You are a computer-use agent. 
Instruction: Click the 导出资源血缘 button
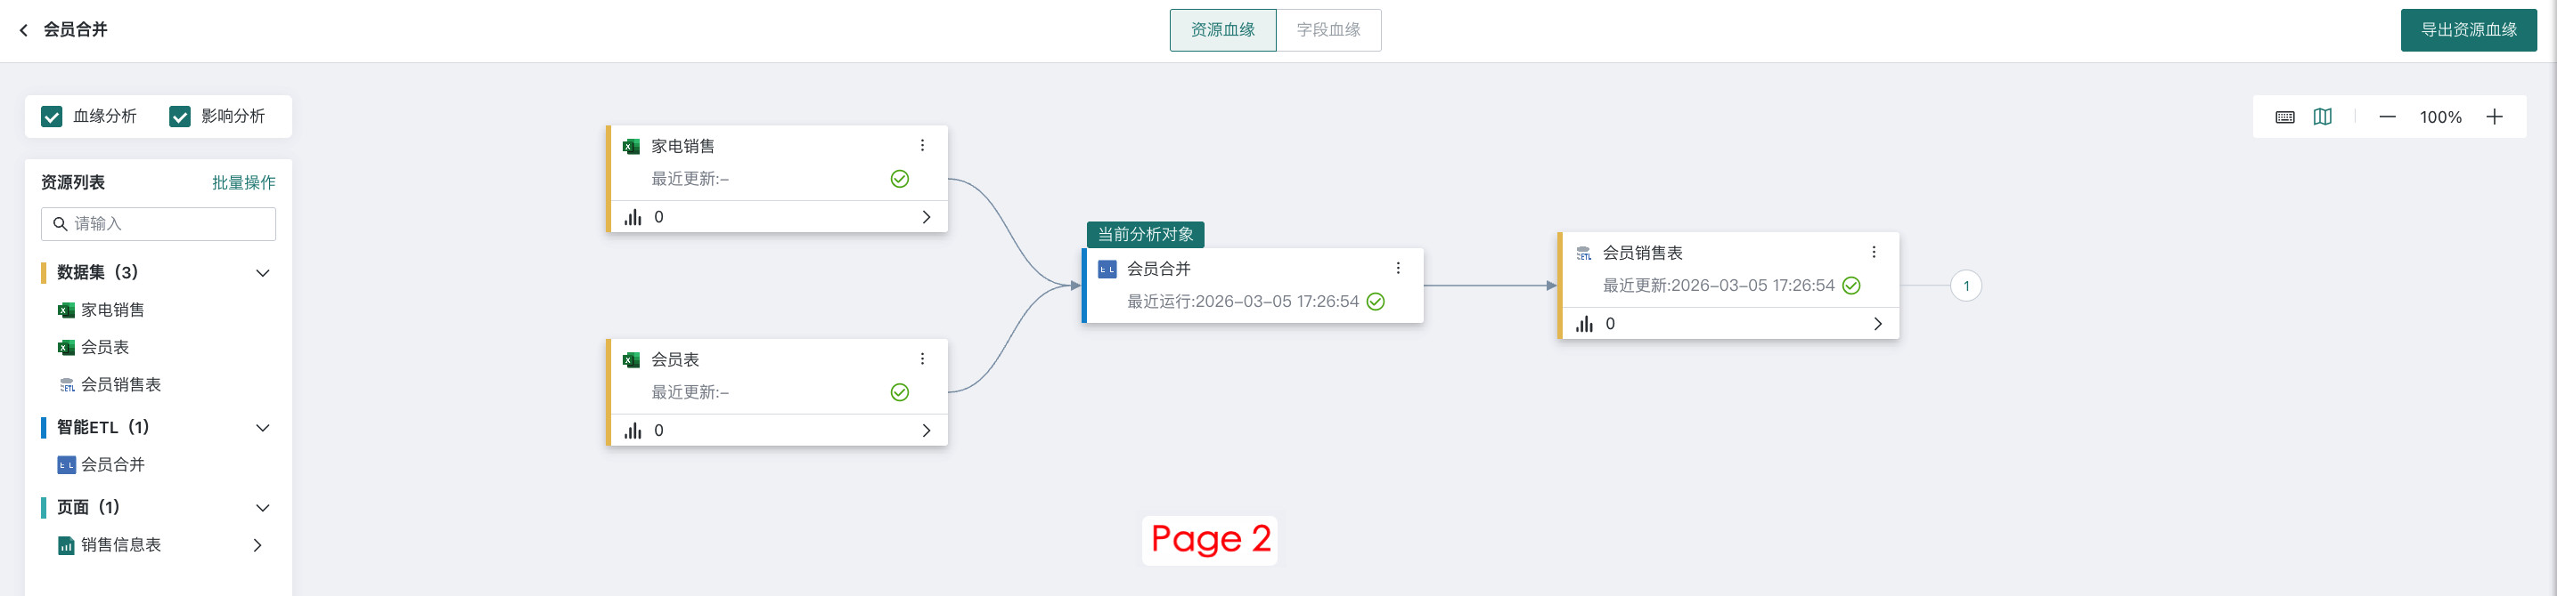coord(2468,29)
